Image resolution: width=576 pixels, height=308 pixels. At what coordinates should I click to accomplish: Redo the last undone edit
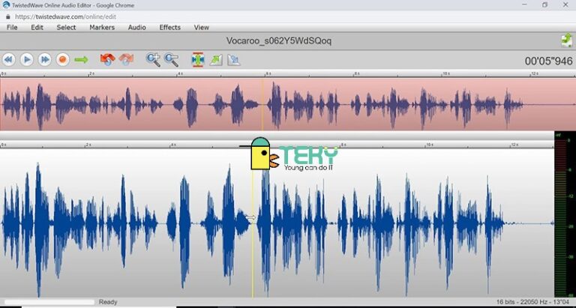tap(125, 59)
